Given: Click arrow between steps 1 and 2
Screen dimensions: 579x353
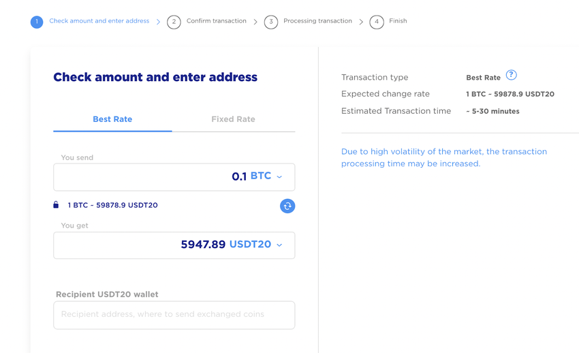Looking at the screenshot, I should [x=159, y=22].
